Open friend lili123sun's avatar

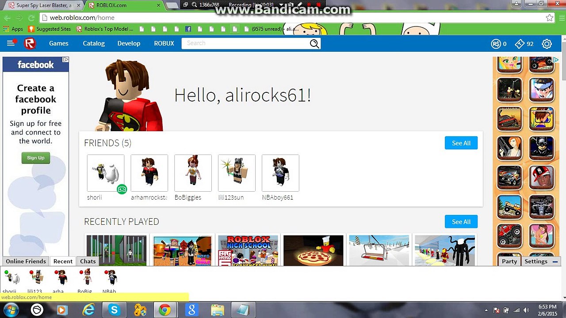click(x=237, y=173)
